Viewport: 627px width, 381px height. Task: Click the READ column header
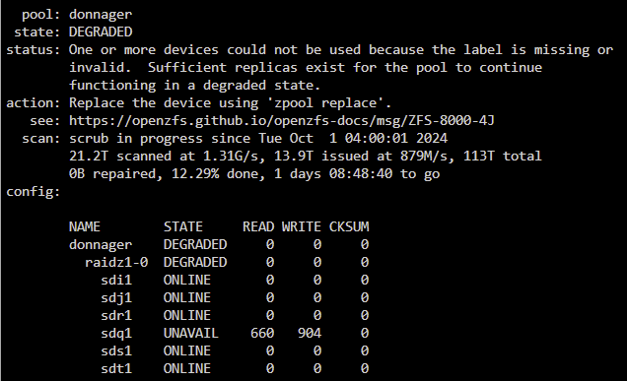tap(258, 226)
